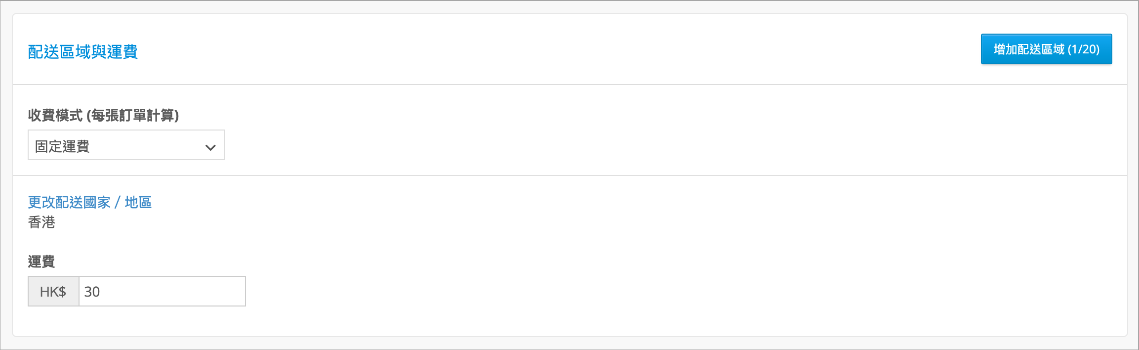The height and width of the screenshot is (350, 1139).
Task: Click the (1/20) counter on the add zone button
Action: [x=1084, y=49]
